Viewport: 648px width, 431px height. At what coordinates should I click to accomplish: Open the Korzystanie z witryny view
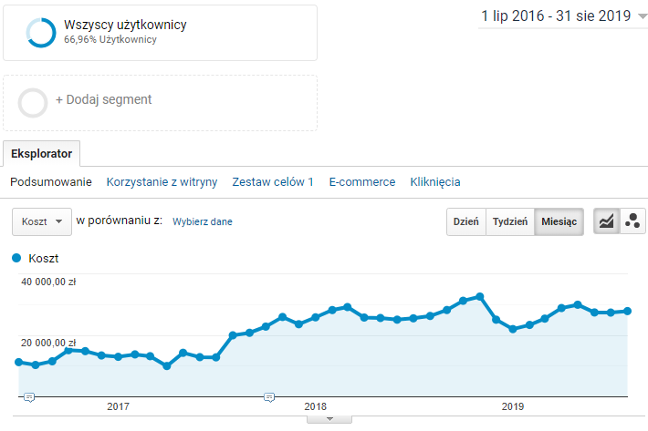point(162,182)
